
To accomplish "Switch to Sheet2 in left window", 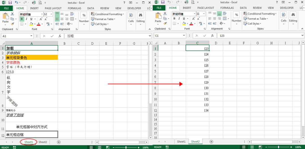I will [43, 142].
